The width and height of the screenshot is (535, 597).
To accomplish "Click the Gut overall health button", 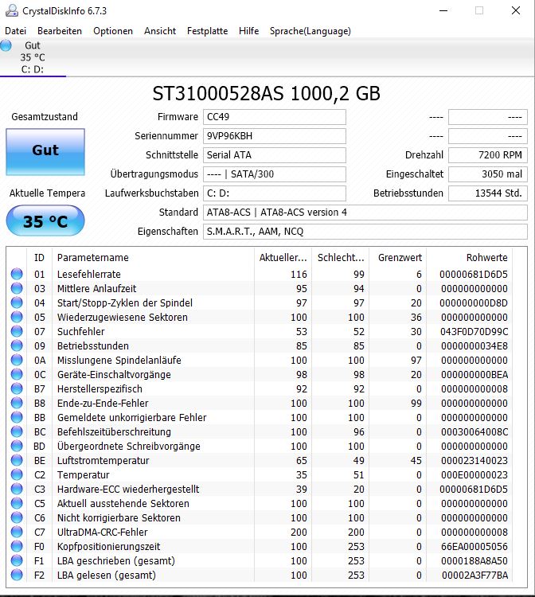I will click(45, 151).
